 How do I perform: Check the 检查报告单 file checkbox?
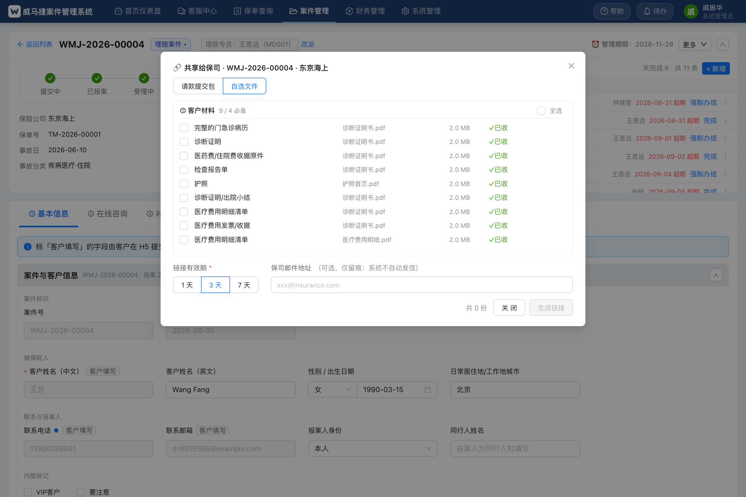click(184, 170)
